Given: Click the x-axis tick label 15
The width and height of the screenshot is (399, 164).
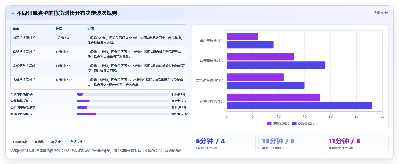Looking at the screenshot, I should (x=304, y=116).
